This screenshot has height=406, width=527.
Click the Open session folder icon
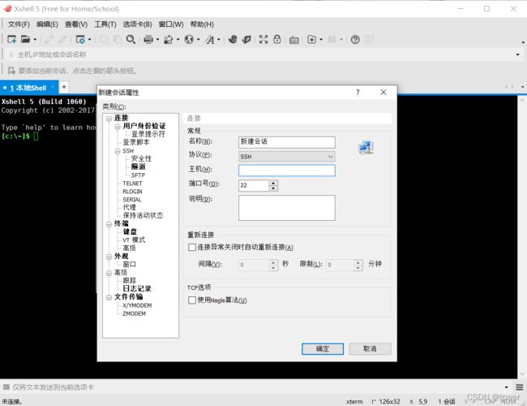[26, 40]
